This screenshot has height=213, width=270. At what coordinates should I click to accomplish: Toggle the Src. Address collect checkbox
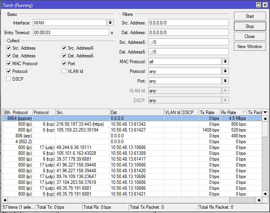(x=9, y=48)
